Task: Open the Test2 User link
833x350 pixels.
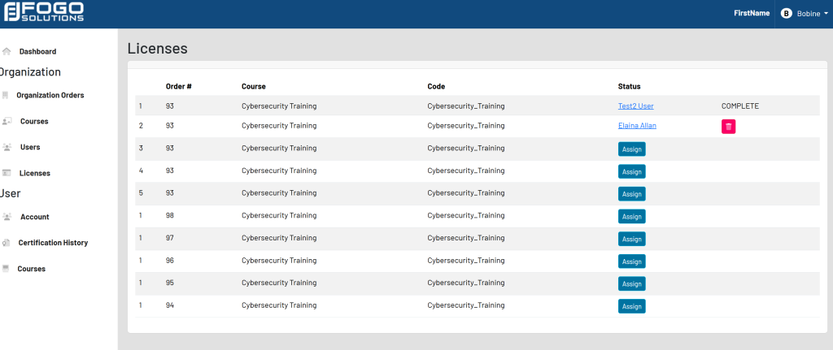Action: coord(635,106)
